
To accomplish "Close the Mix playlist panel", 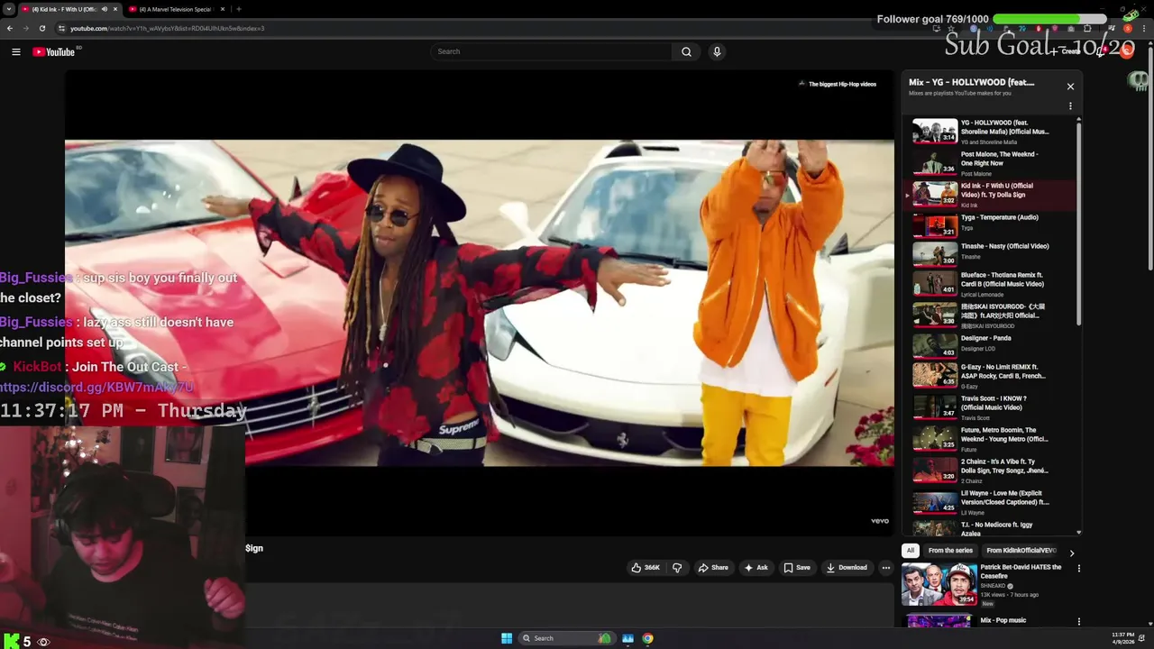I will pyautogui.click(x=1070, y=87).
